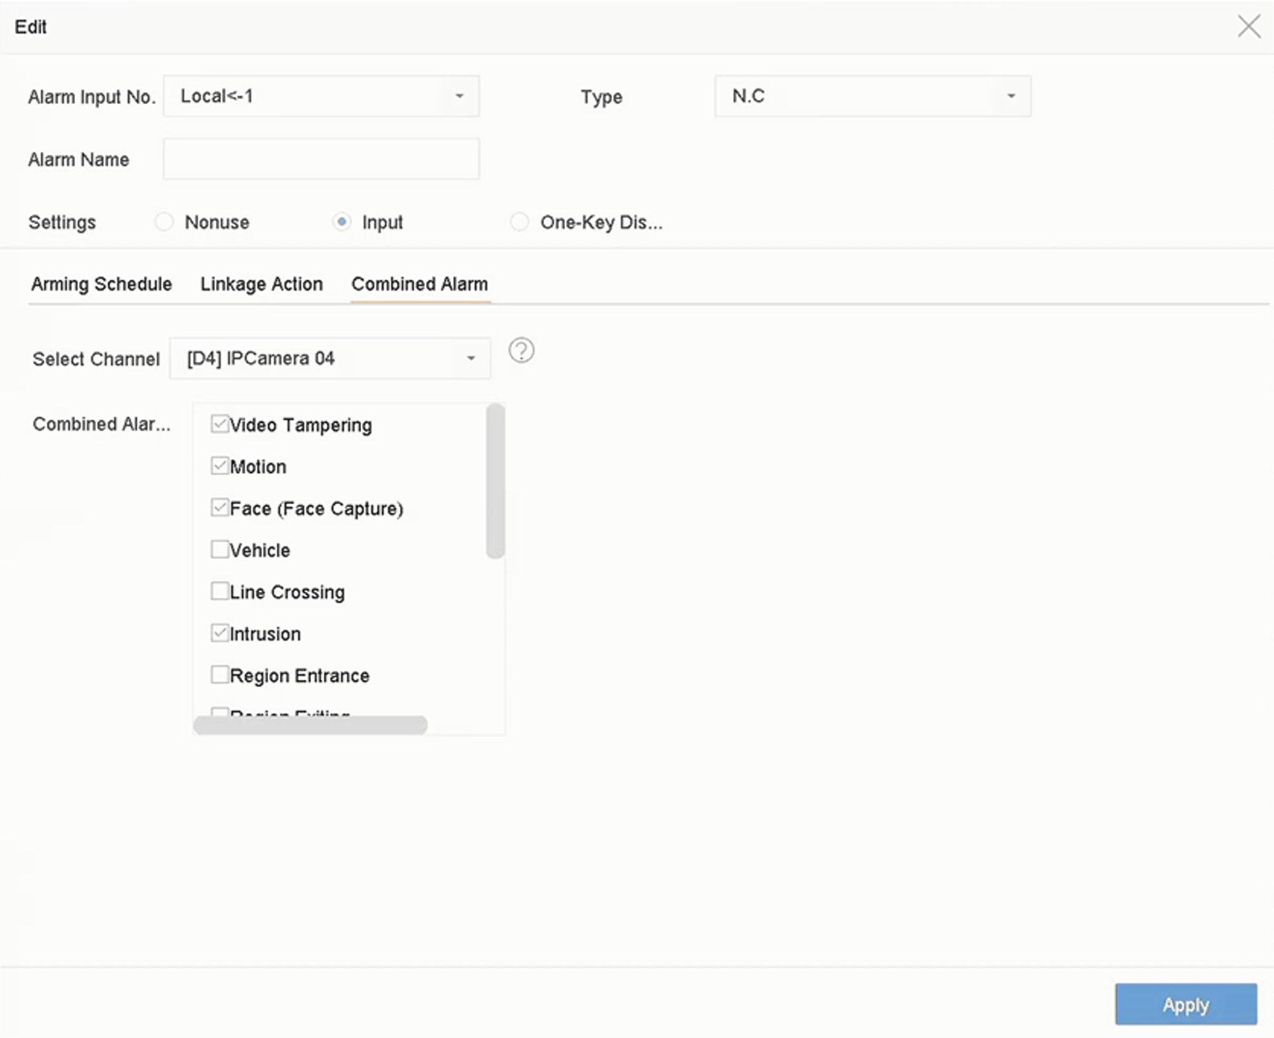Screen dimensions: 1274x1038
Task: Enable the Region Entrance checkbox
Action: click(220, 675)
